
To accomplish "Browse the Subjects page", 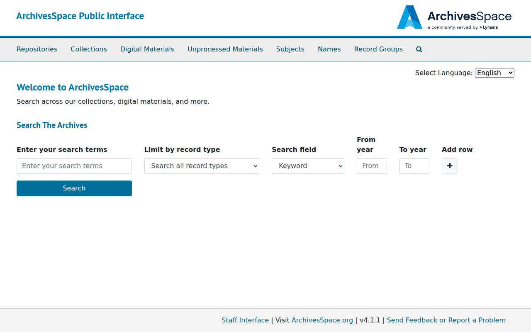I will (x=290, y=49).
